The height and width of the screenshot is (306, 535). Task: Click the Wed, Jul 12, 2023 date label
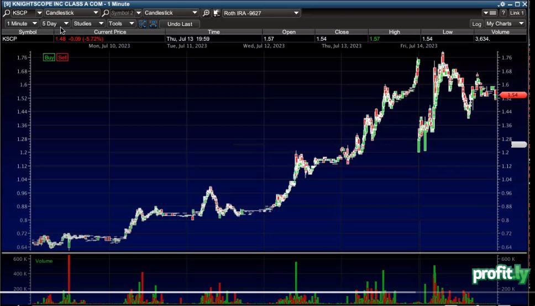(x=264, y=46)
